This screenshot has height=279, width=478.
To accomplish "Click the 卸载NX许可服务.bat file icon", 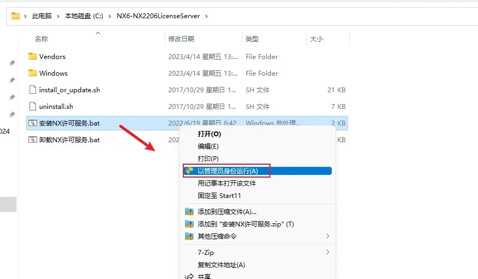I will (x=32, y=139).
